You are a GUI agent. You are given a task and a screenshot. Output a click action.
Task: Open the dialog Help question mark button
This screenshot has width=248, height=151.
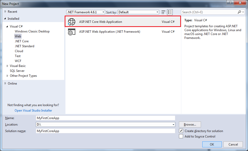(230, 3)
